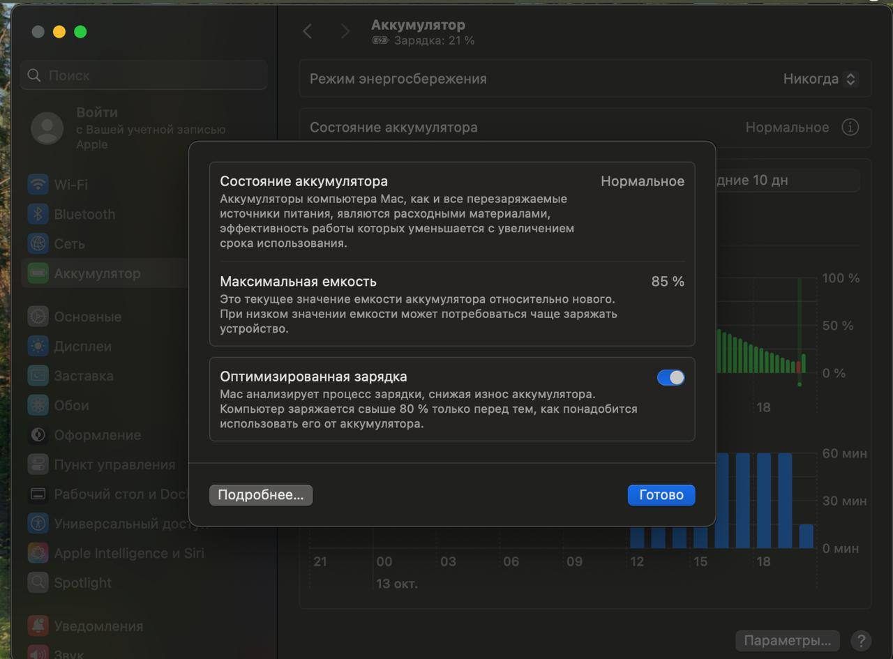The image size is (893, 659).
Task: Click the Готово button
Action: point(661,495)
